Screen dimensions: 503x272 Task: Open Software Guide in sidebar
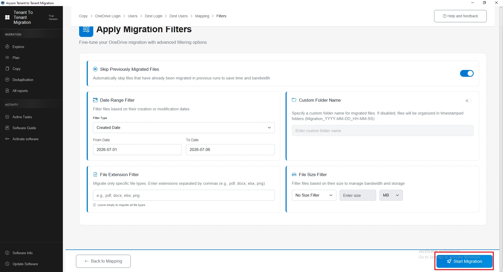[x=31, y=128]
